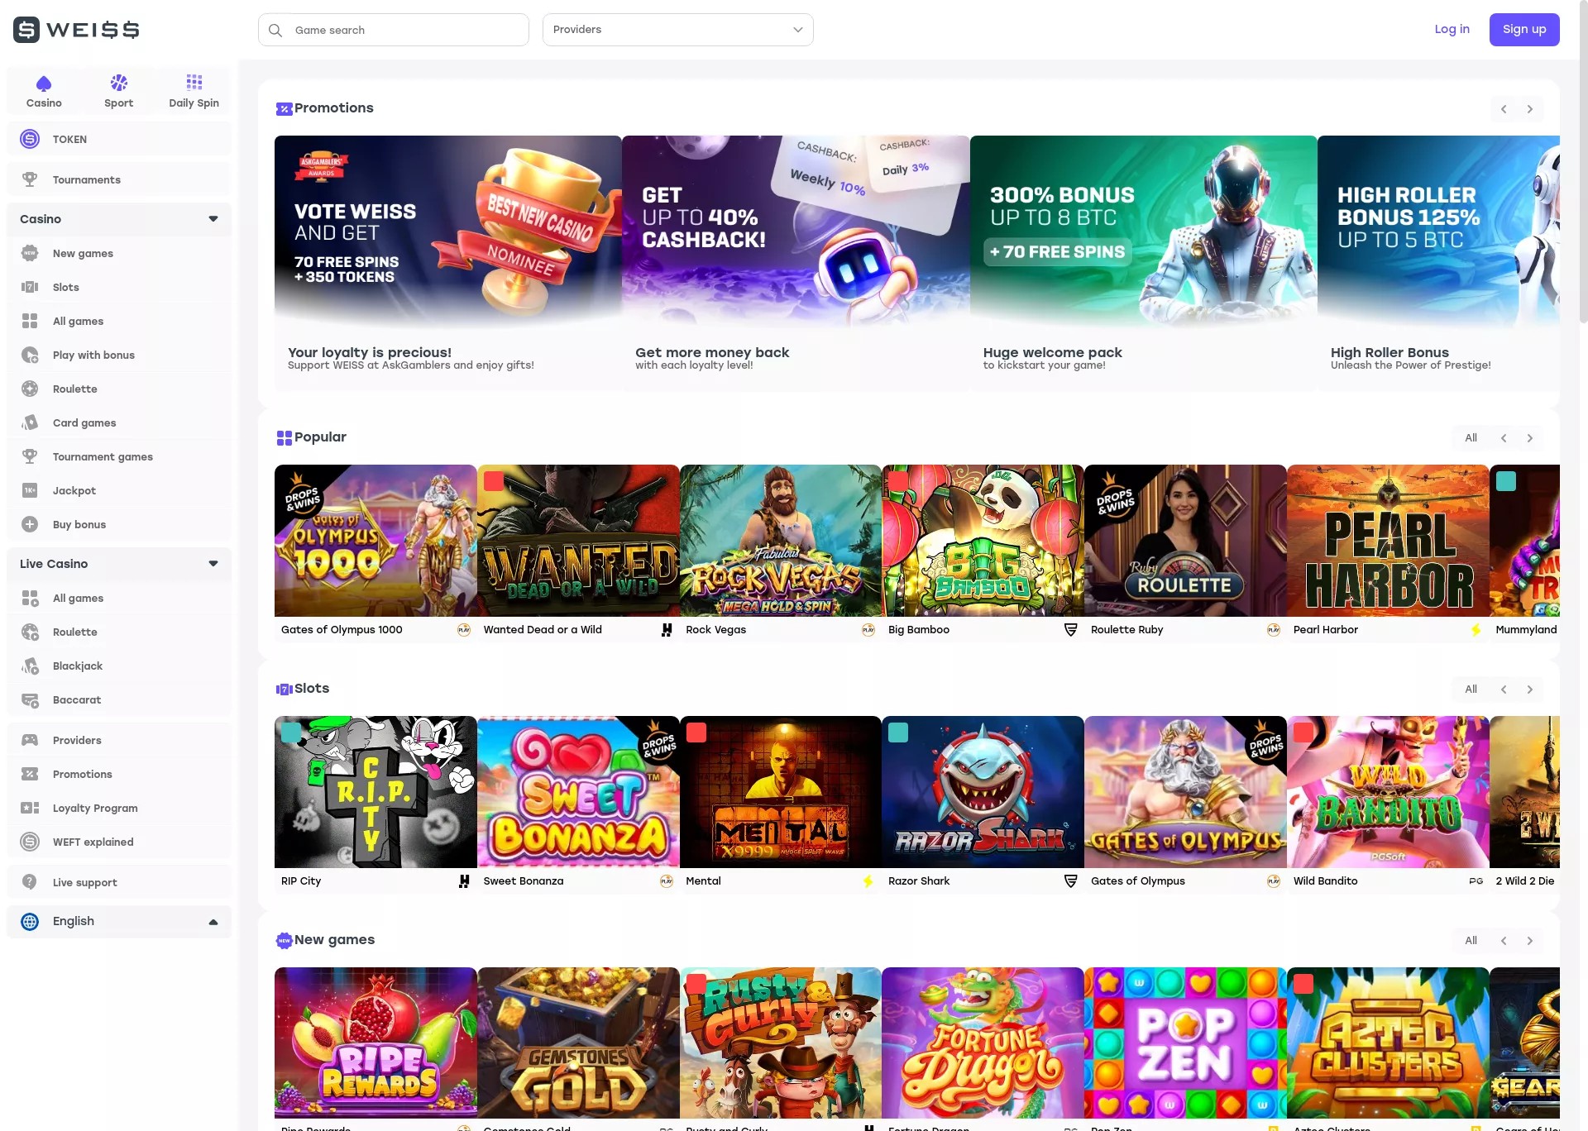Click the Buy bonus plus icon

[x=30, y=524]
